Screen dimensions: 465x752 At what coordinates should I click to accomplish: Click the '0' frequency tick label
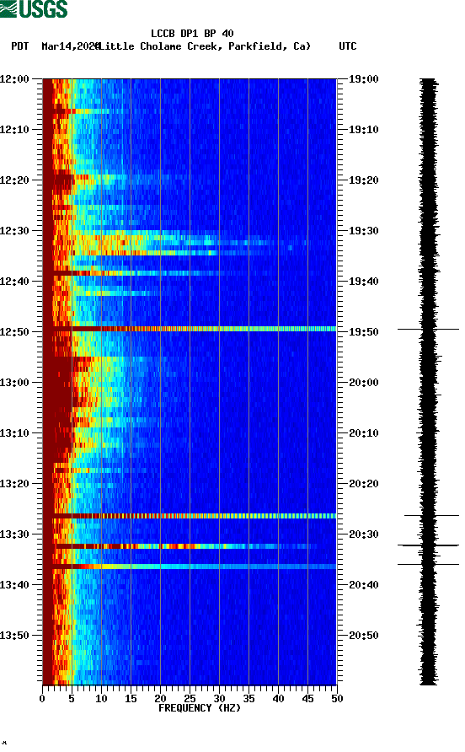42,699
